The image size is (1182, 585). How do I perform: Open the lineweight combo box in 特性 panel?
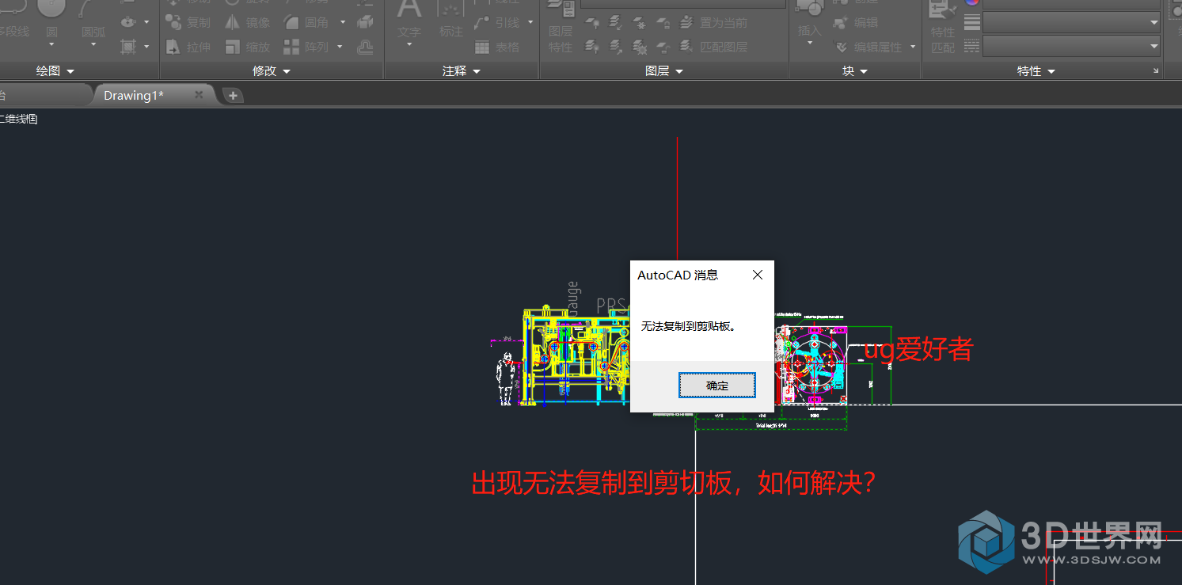point(1071,23)
